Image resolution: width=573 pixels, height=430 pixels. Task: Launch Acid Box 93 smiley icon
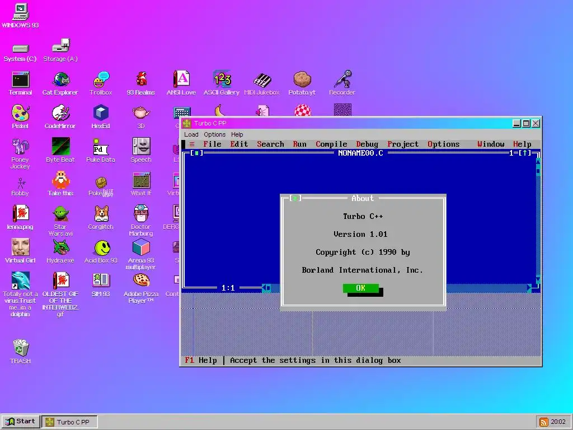(x=101, y=252)
